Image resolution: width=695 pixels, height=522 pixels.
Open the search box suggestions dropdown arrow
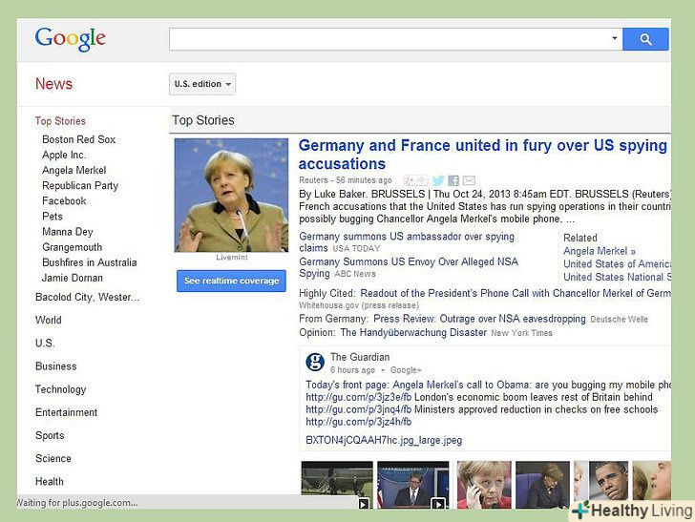pos(615,38)
